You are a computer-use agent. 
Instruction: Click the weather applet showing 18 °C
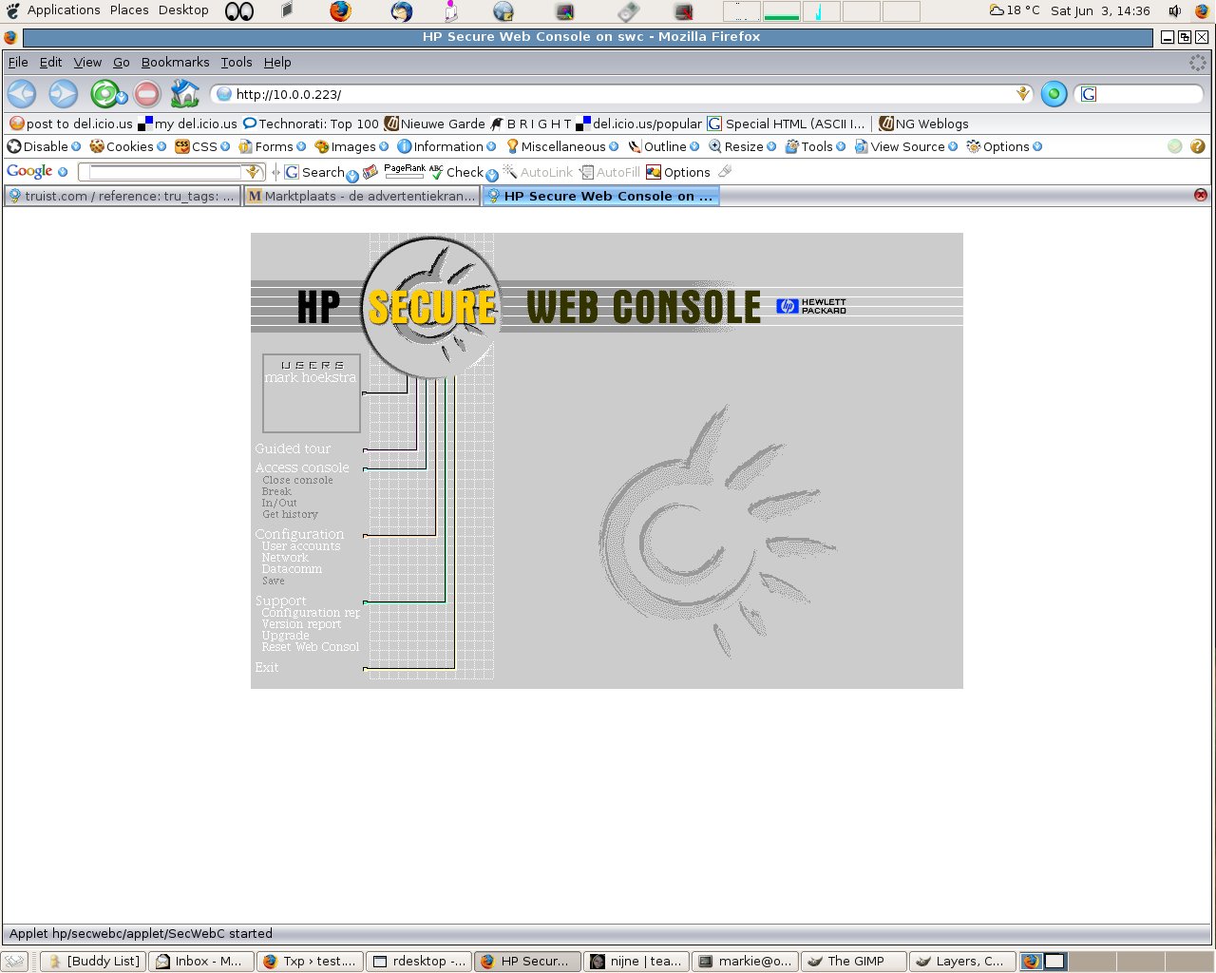(x=1015, y=10)
